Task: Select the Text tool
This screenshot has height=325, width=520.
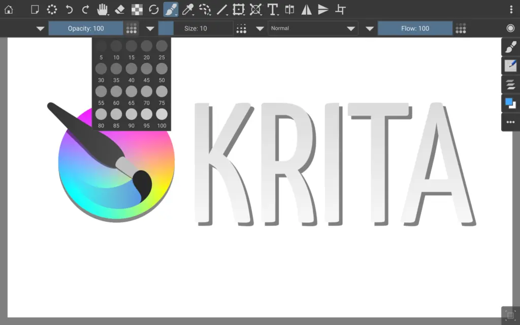Action: 273,10
